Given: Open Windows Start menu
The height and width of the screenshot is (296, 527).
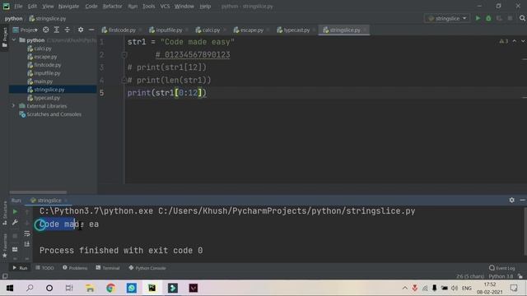Looking at the screenshot, I should click(x=10, y=288).
